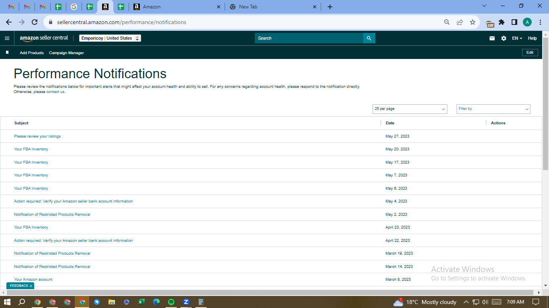Close the New Tab tab

315,7
